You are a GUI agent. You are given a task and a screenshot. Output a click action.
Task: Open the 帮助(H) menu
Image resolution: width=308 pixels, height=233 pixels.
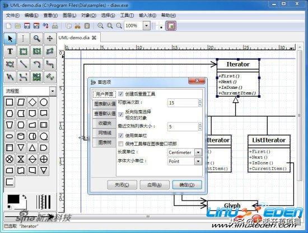tap(169, 15)
